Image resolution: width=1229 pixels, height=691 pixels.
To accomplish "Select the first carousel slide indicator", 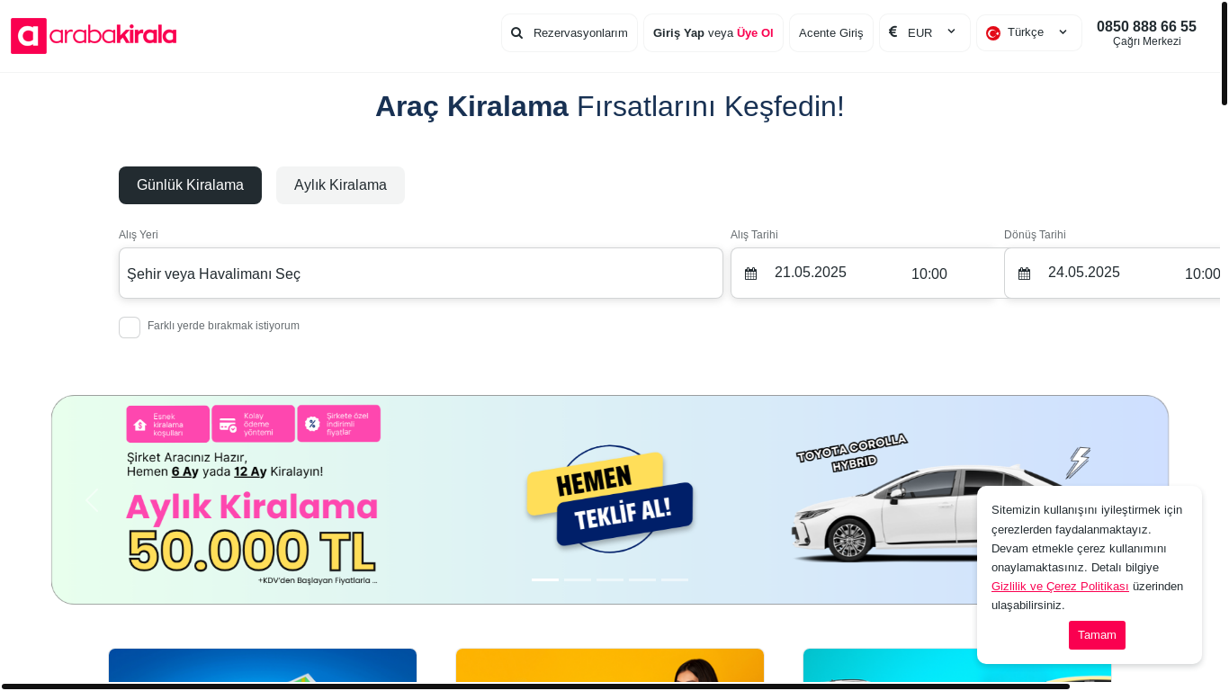I will tap(545, 579).
